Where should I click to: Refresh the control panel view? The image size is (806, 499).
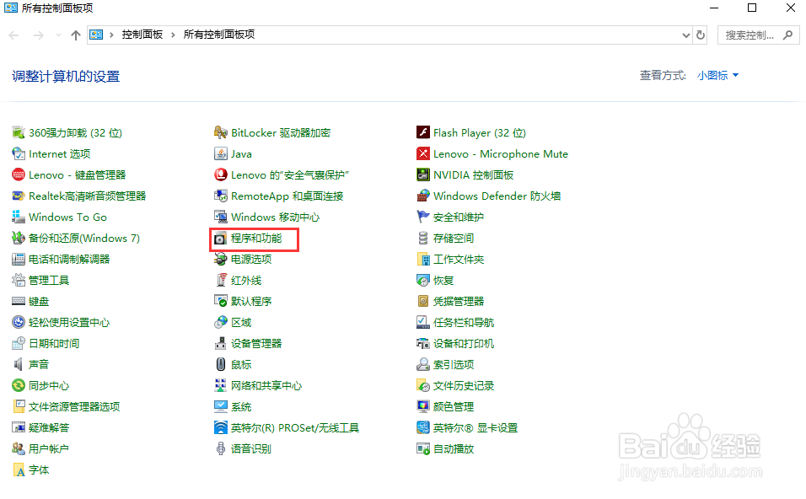[x=700, y=35]
